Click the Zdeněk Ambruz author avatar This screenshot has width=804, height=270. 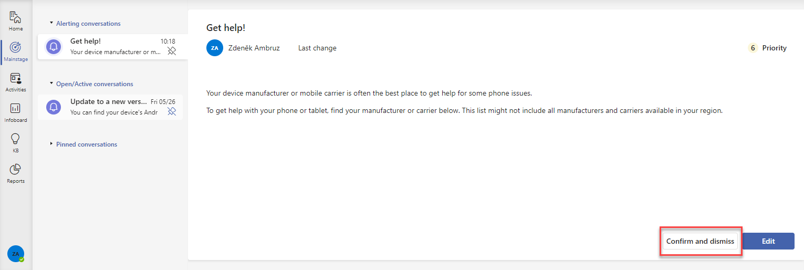[x=215, y=48]
